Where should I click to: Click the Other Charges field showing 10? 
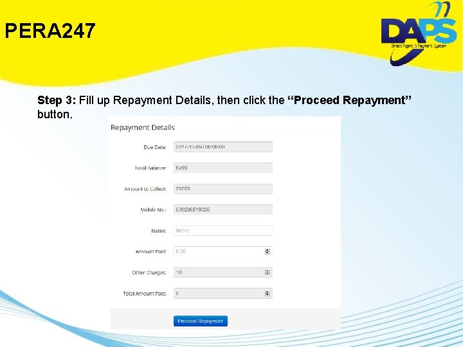tap(223, 272)
